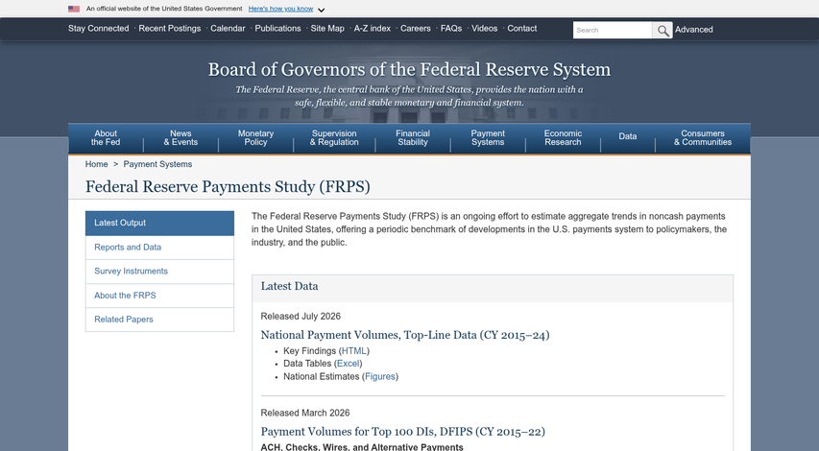Expand the "Here's how you know" chevron

[x=322, y=10]
